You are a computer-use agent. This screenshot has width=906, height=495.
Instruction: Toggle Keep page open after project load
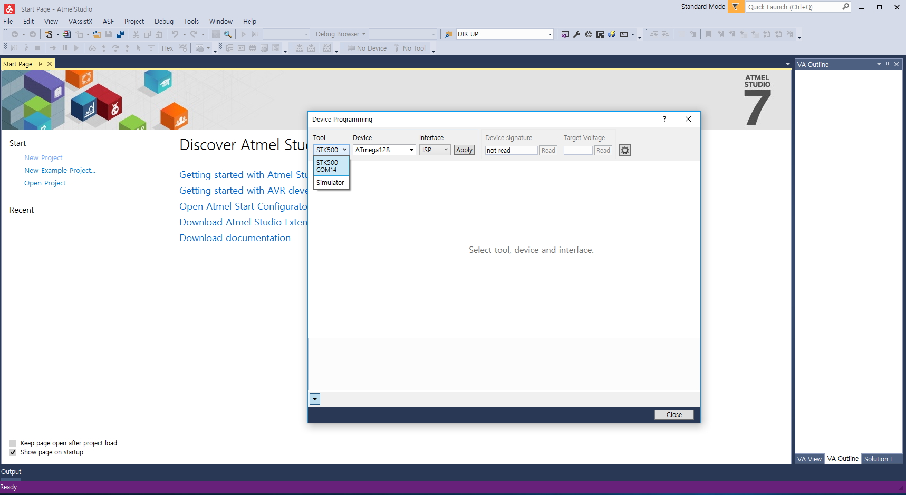13,443
